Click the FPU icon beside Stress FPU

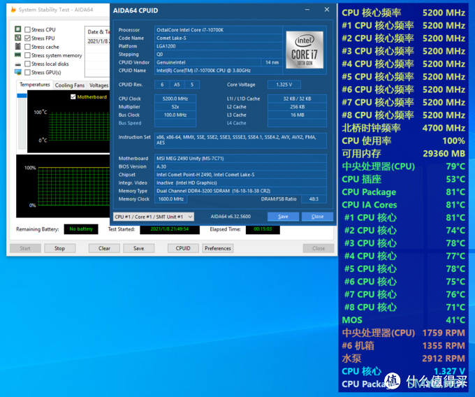coord(18,38)
